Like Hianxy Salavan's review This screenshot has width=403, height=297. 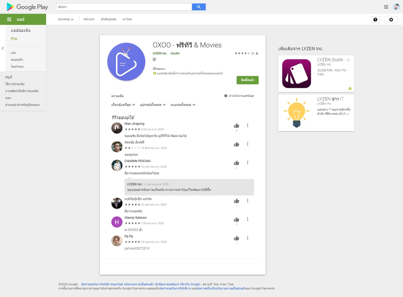pyautogui.click(x=236, y=220)
